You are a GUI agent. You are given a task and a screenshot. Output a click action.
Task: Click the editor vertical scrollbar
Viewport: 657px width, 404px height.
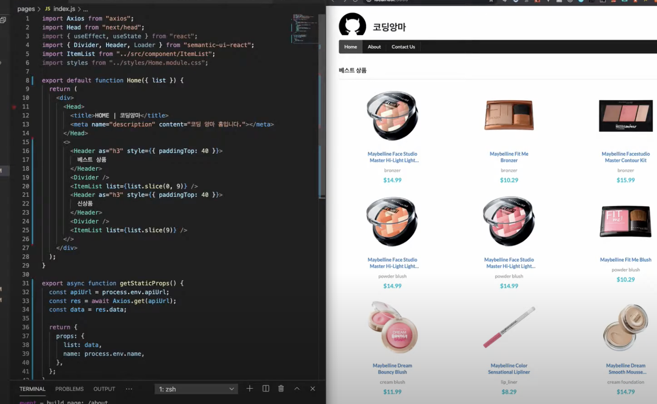click(322, 106)
